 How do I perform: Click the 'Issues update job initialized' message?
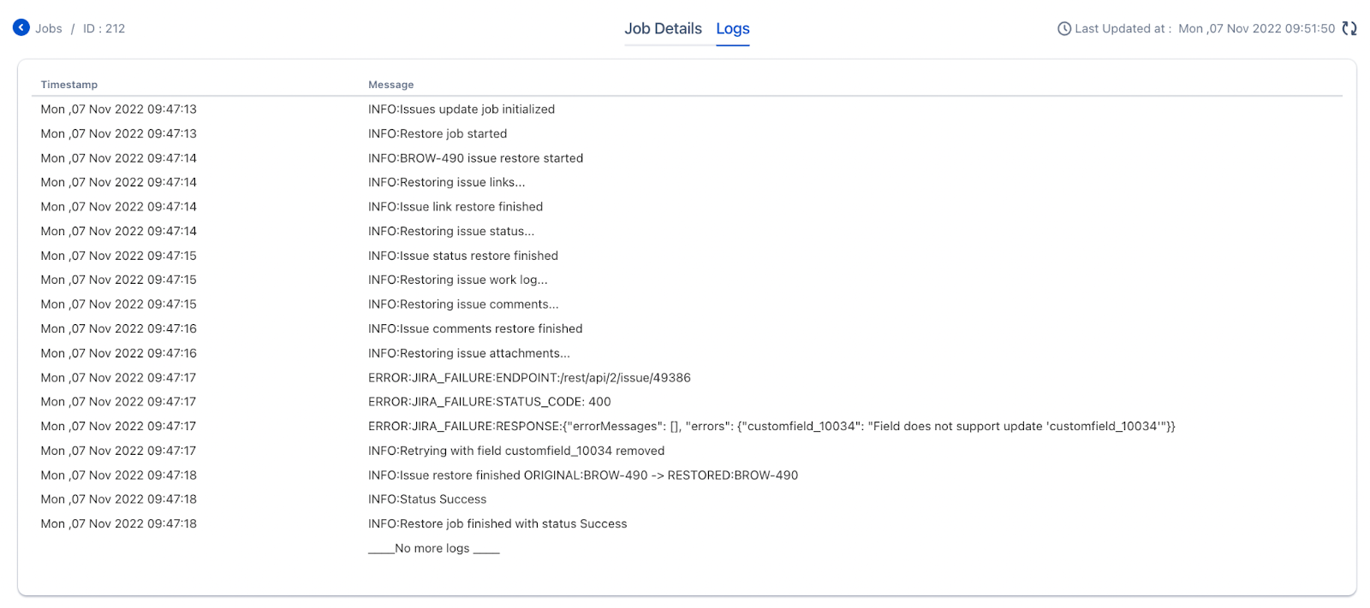[x=462, y=109]
